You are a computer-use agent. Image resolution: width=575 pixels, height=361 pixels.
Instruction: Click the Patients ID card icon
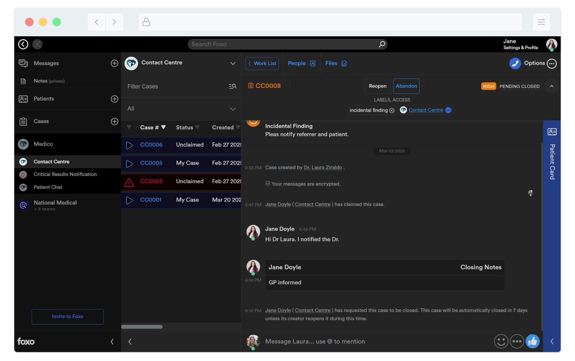coord(23,99)
